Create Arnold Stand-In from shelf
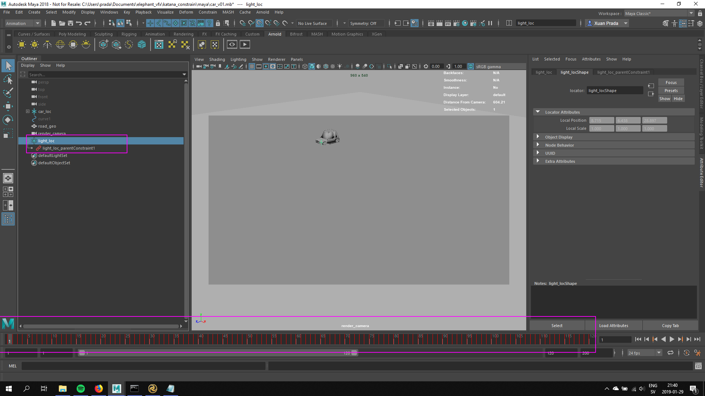 point(104,45)
